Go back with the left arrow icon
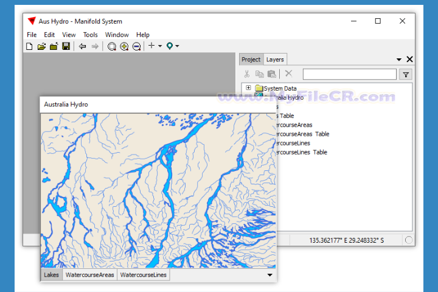The image size is (438, 292). click(x=82, y=46)
